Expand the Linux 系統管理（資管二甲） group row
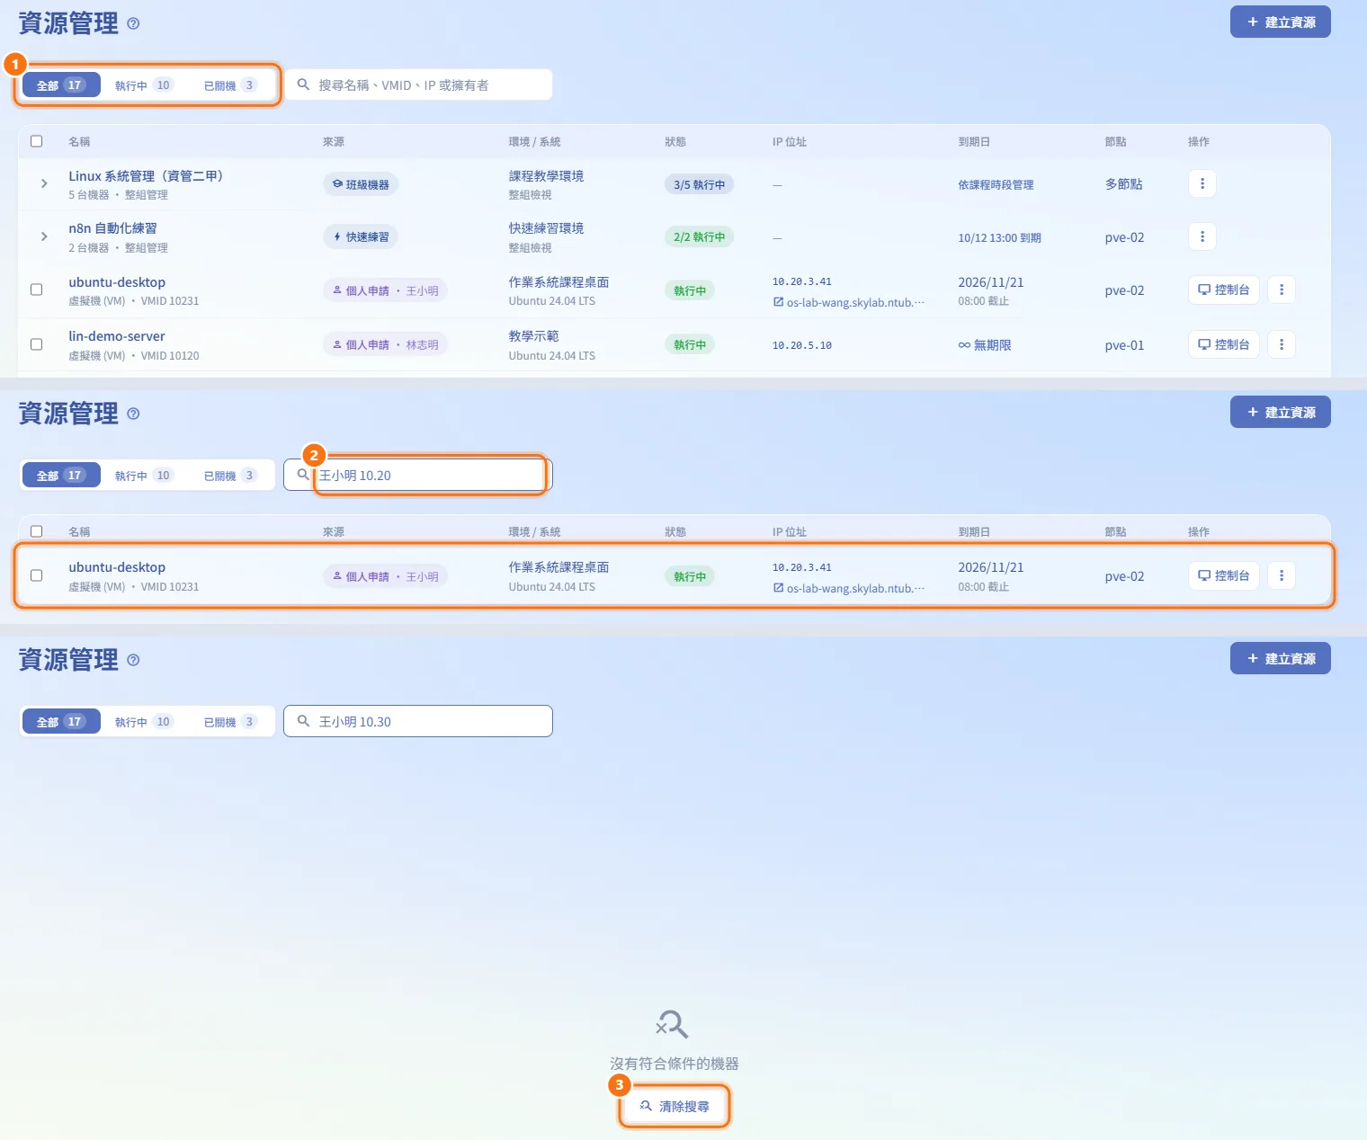This screenshot has width=1367, height=1140. coord(44,183)
